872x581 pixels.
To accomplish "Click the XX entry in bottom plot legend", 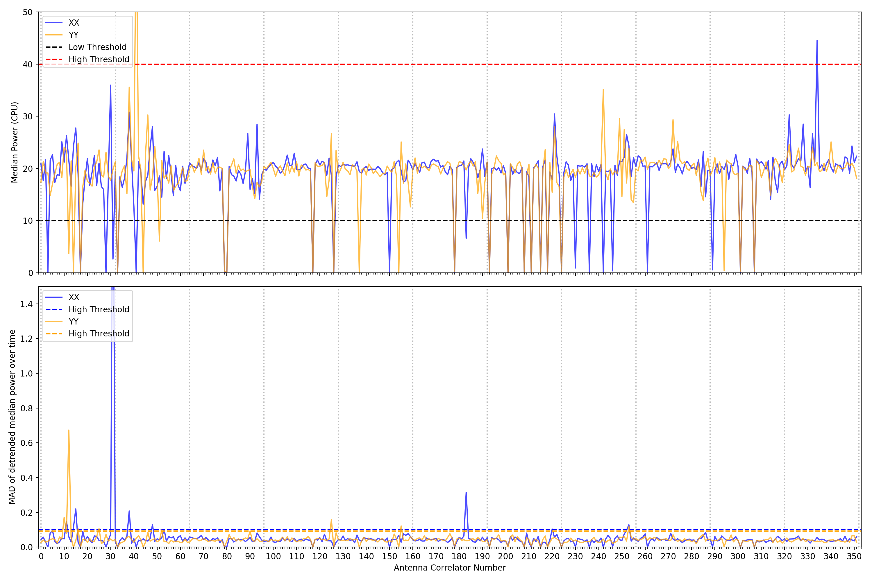I will 74,297.
